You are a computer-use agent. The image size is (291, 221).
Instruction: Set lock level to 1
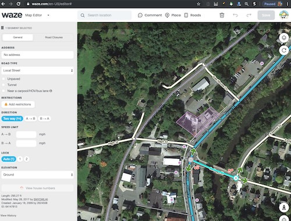(20, 159)
